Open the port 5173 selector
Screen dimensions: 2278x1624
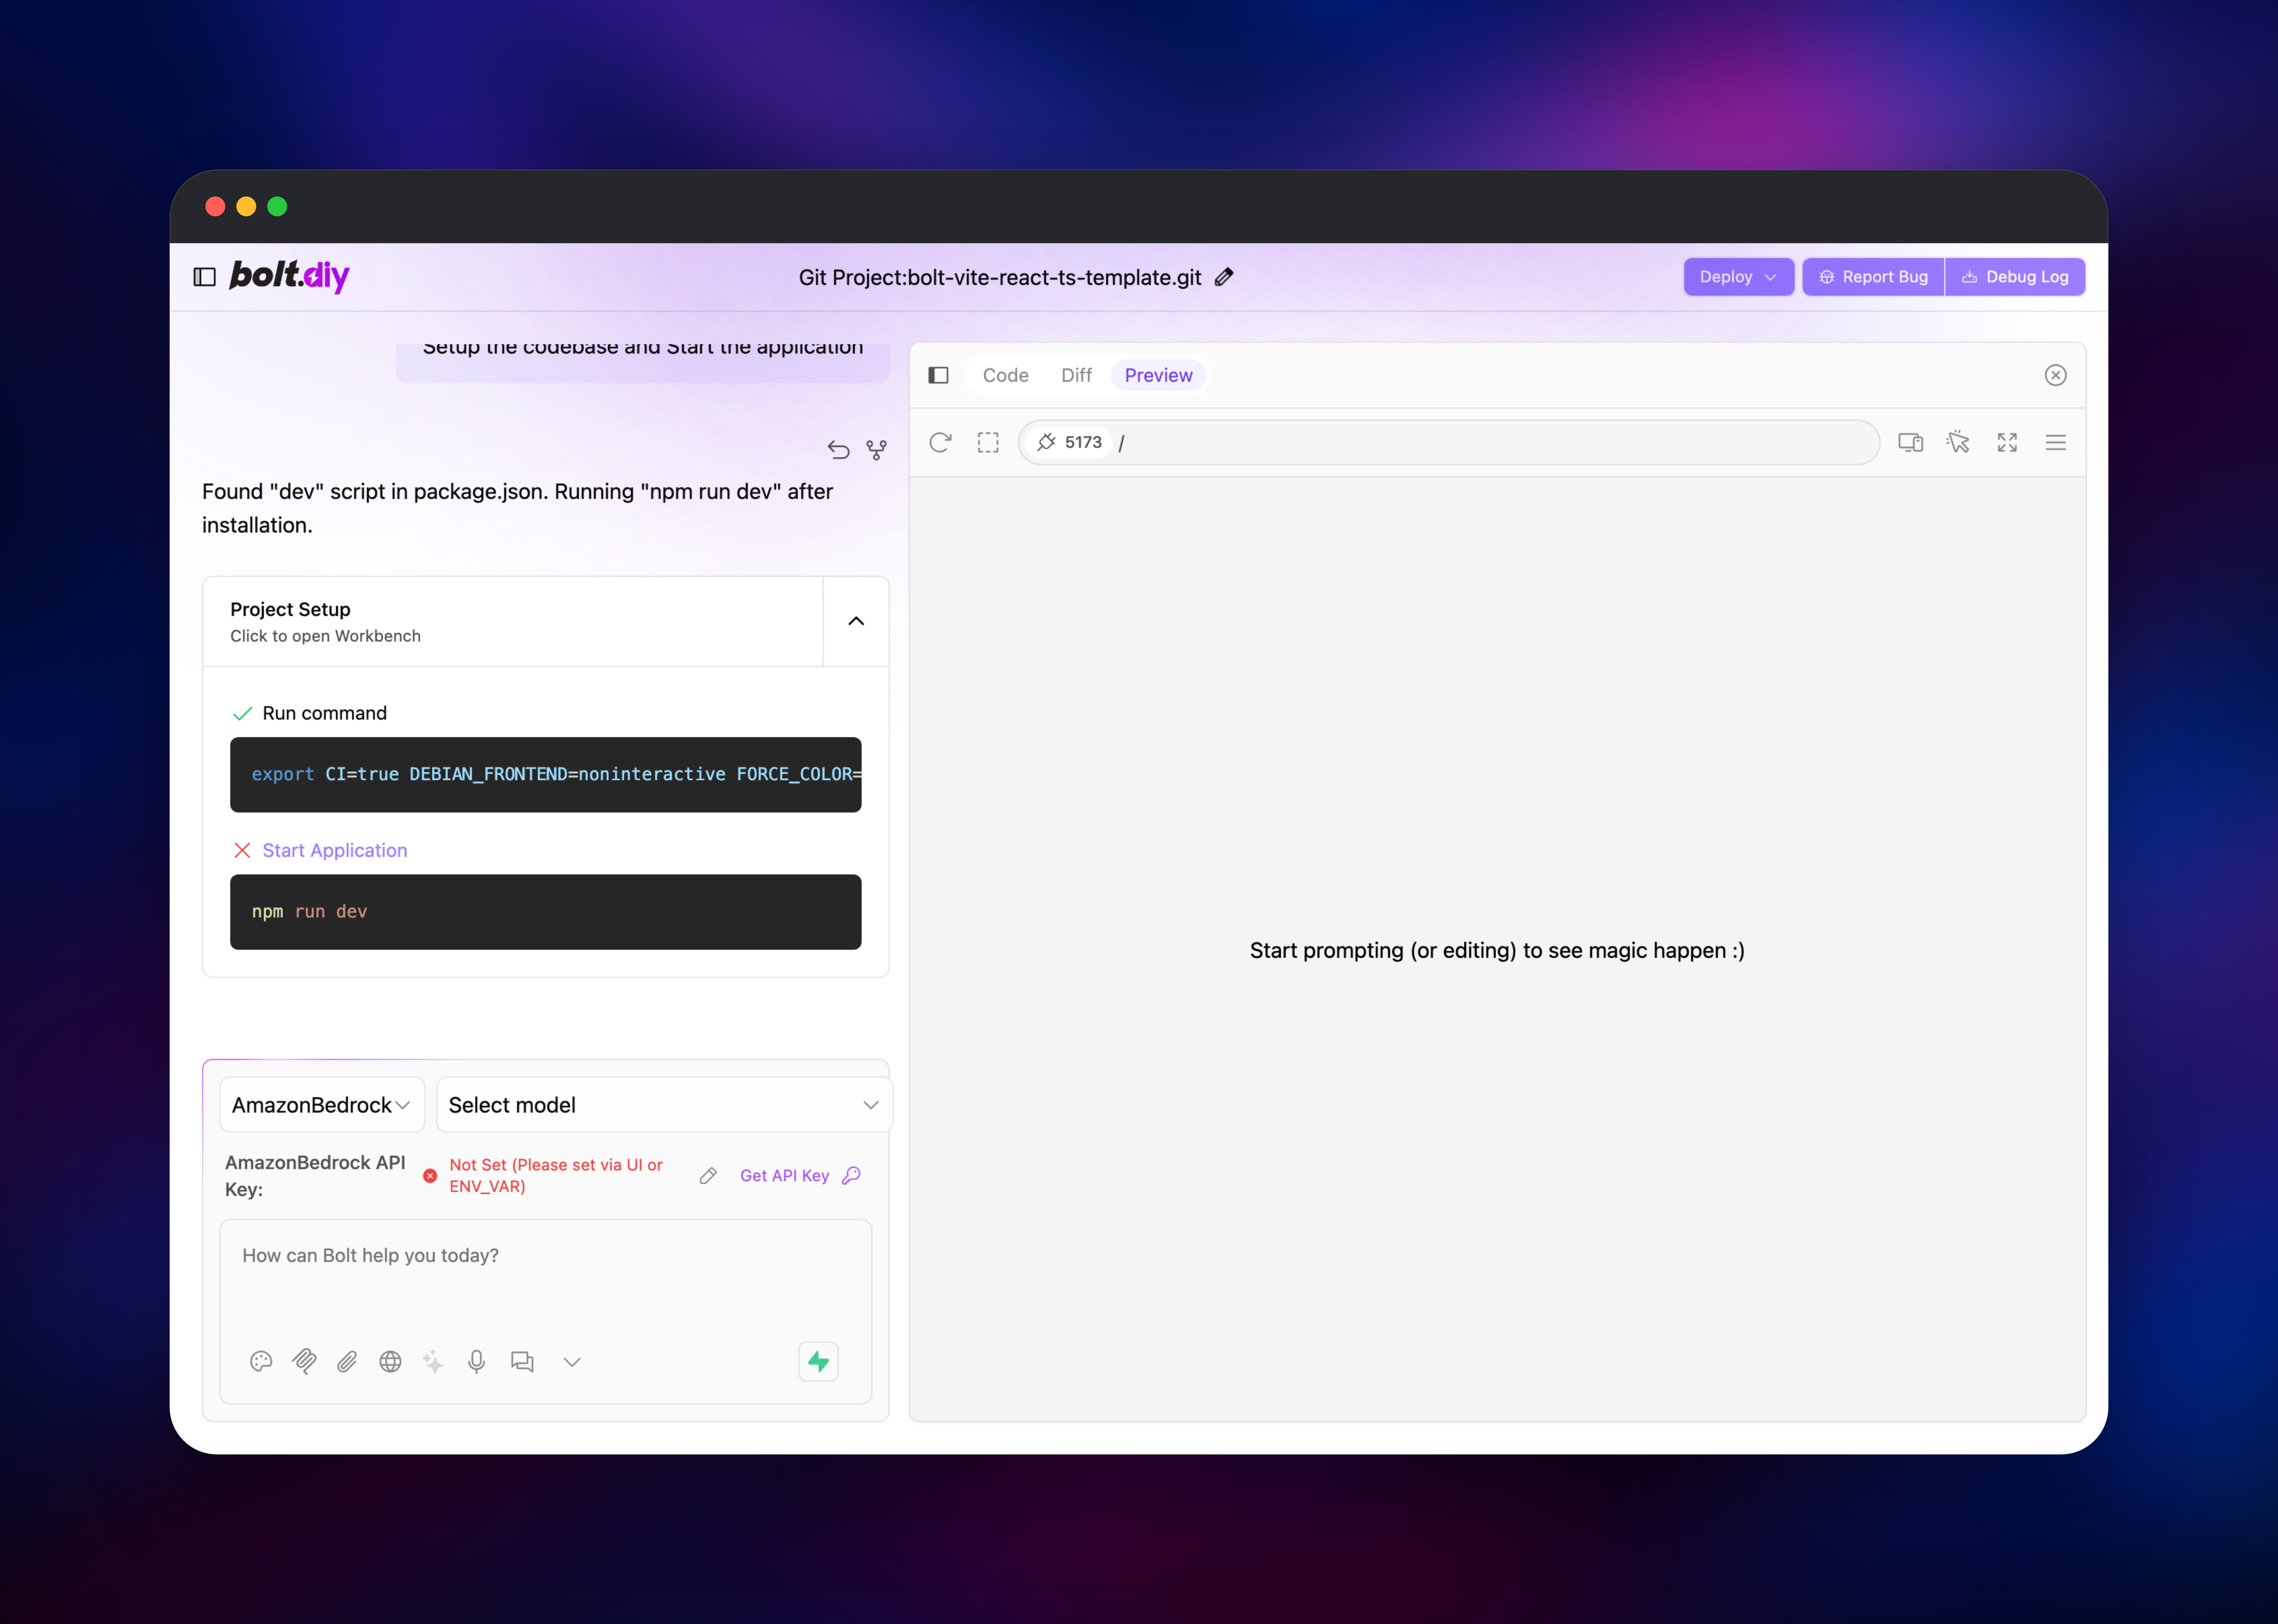(x=1069, y=442)
